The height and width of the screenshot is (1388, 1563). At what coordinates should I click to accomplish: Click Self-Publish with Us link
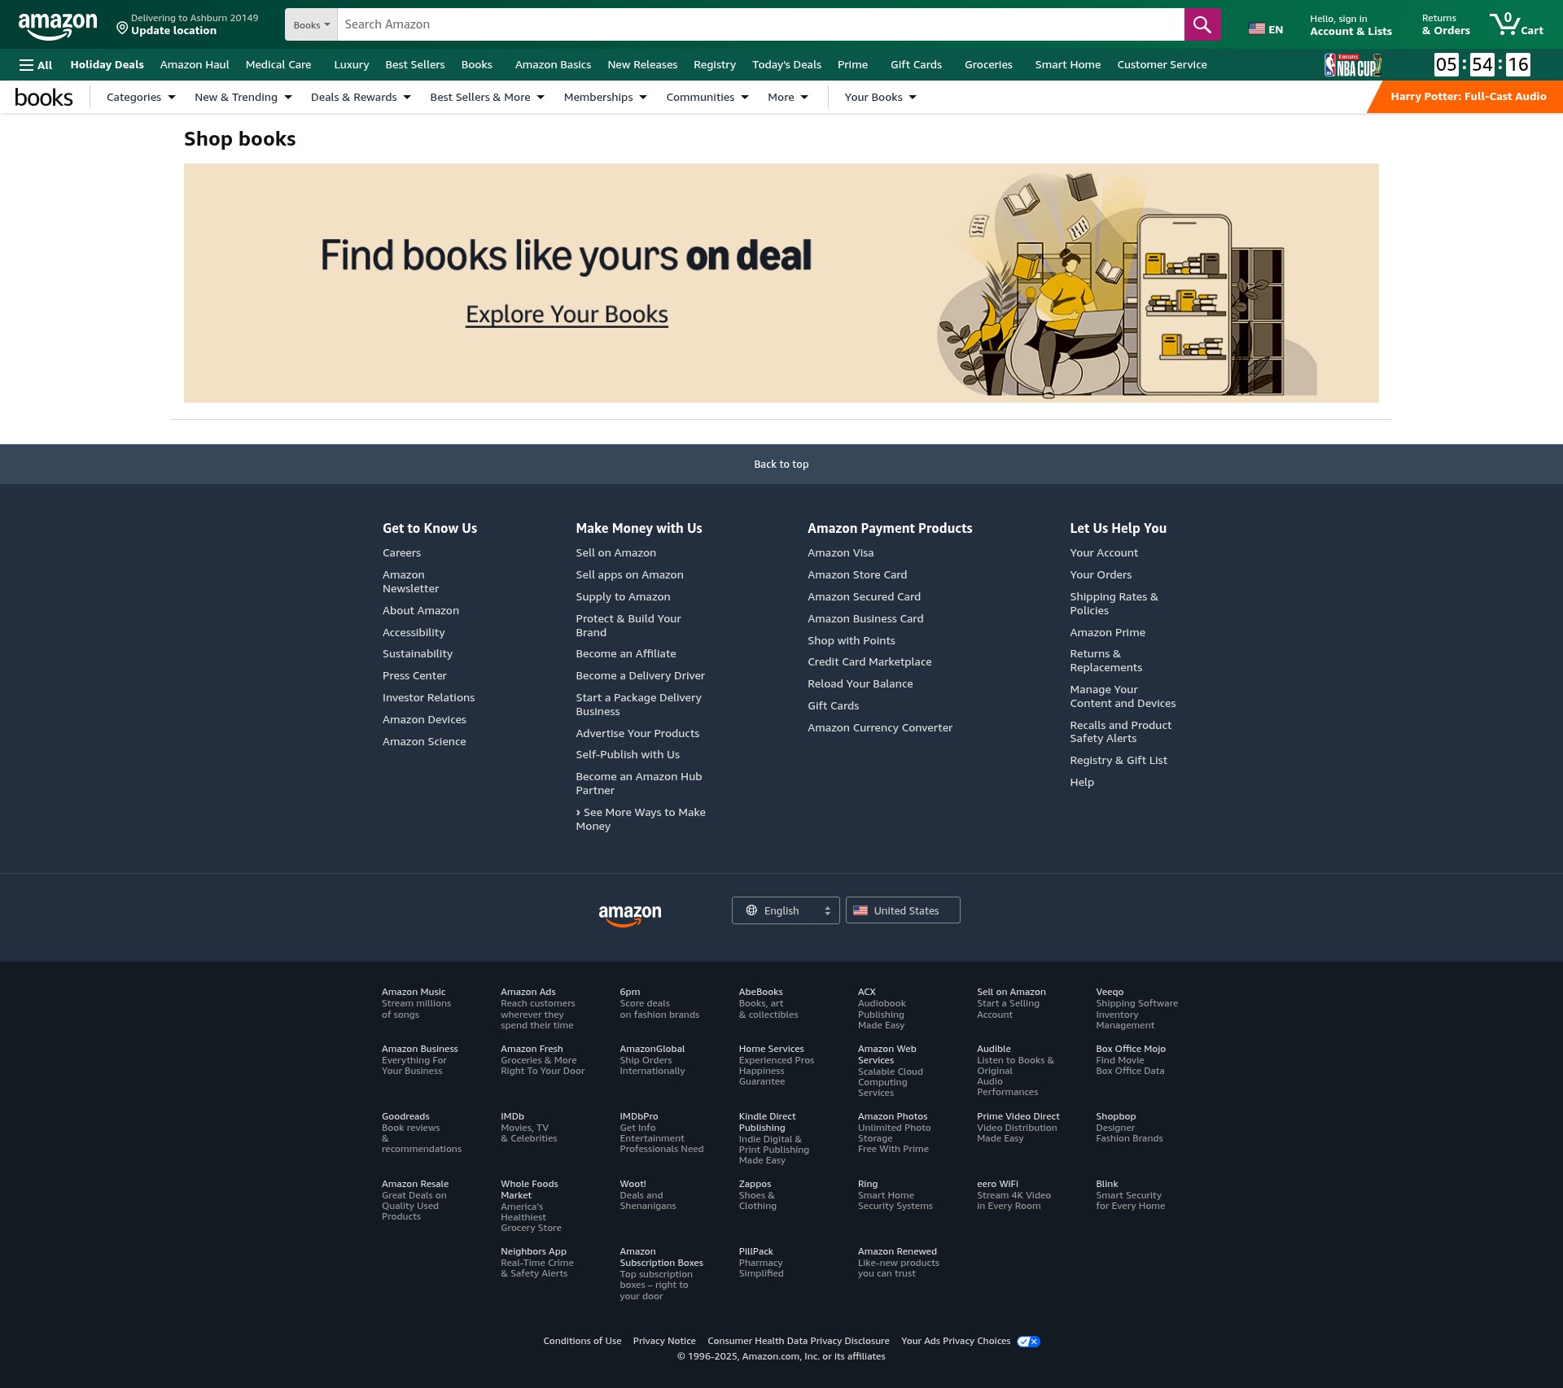coord(628,755)
